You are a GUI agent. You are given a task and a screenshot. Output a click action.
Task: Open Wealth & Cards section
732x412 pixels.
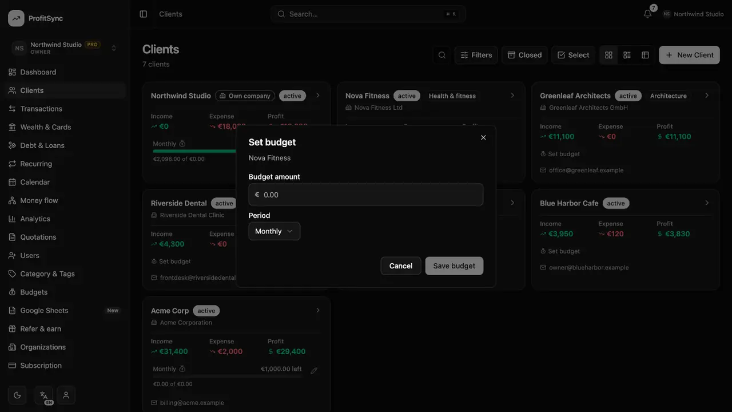(65, 127)
